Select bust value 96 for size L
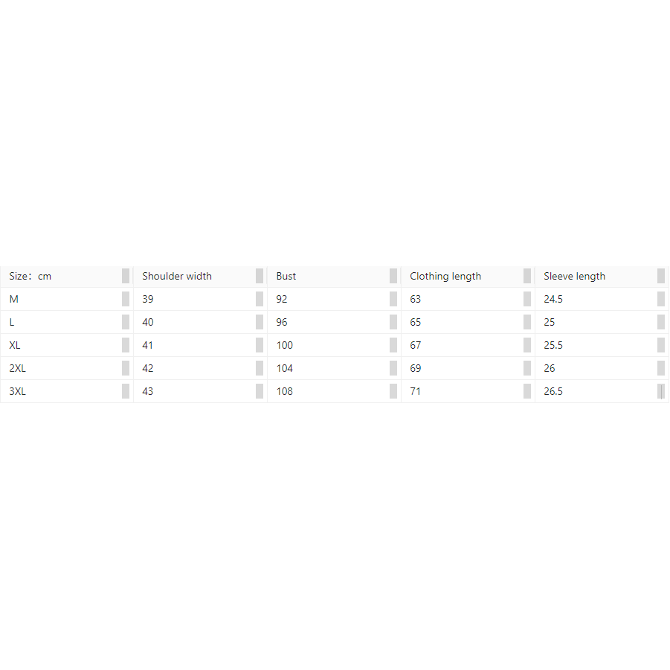 282,322
